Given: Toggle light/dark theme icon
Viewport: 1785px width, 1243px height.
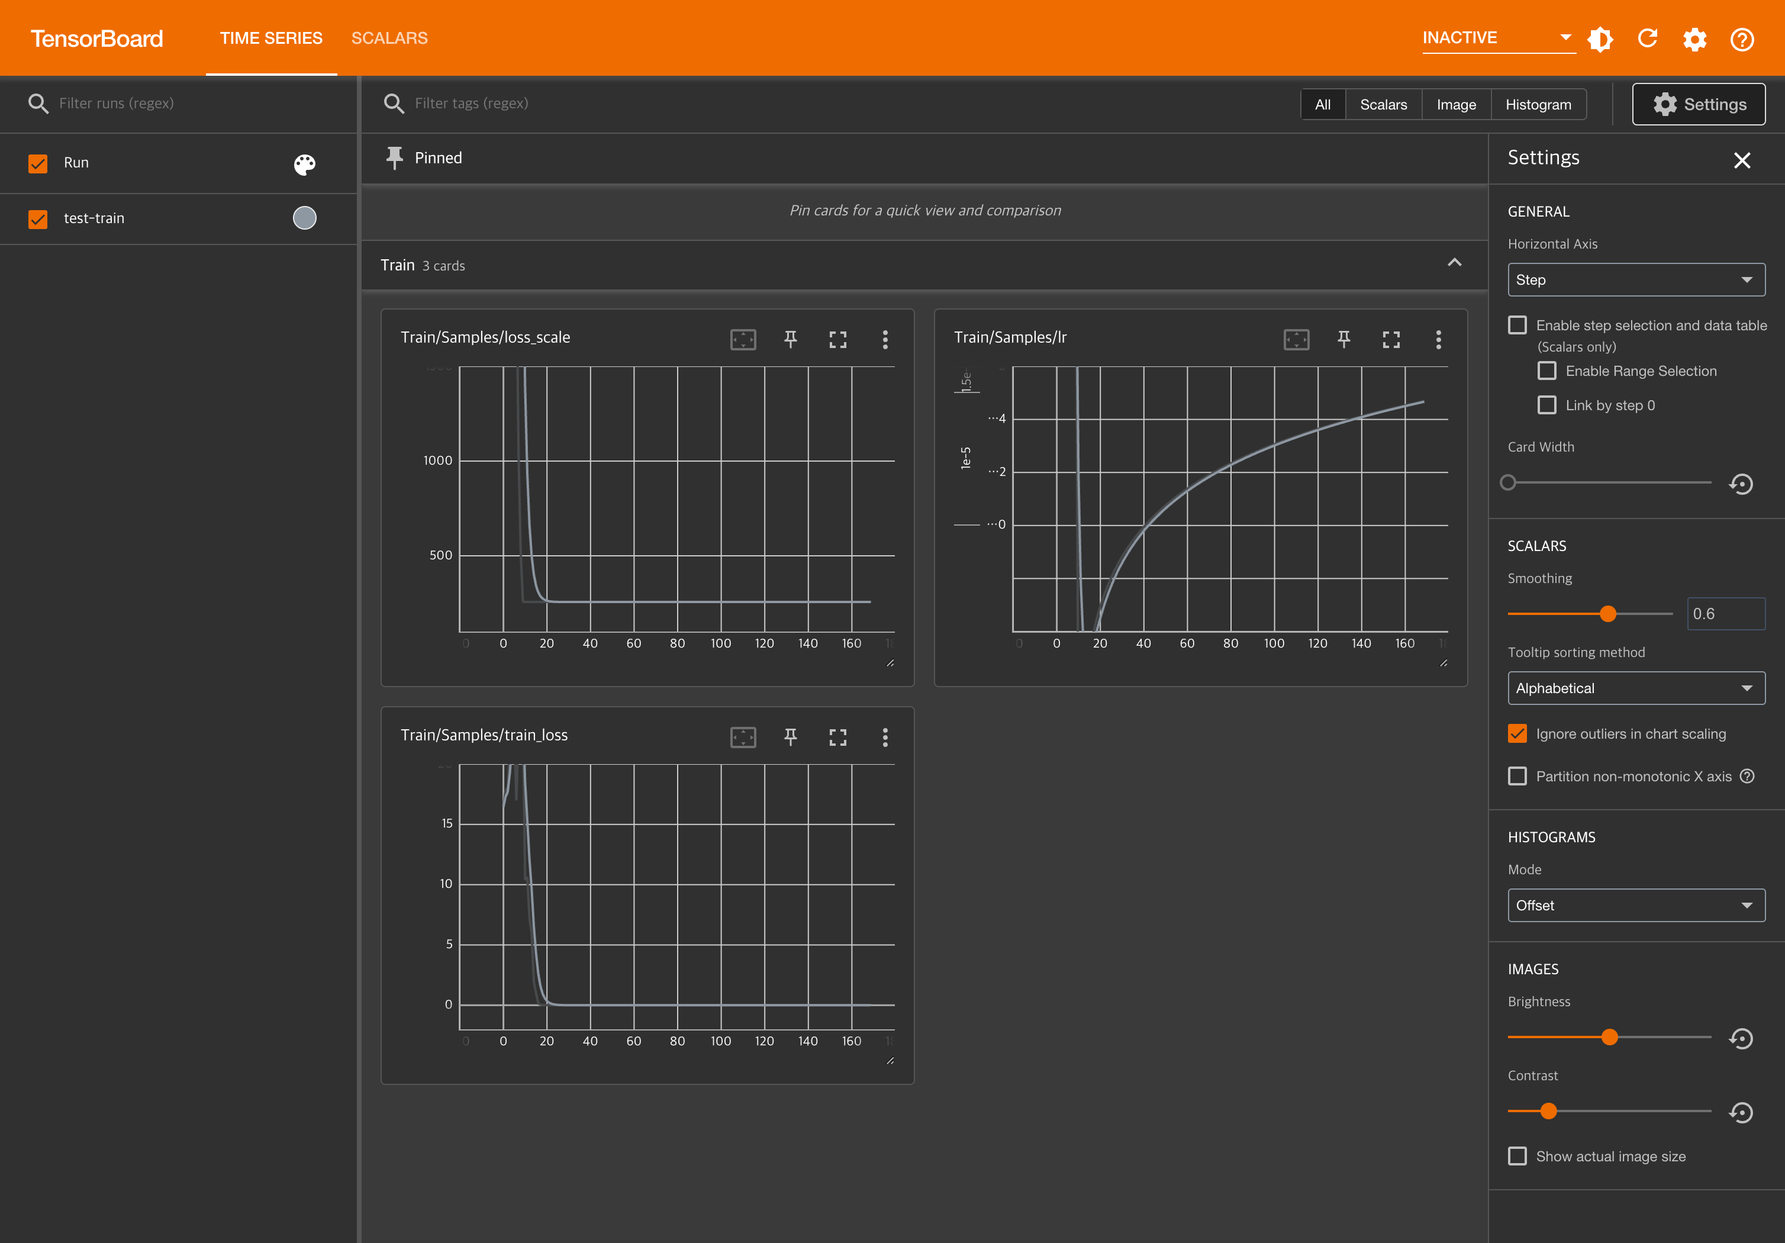Looking at the screenshot, I should (1600, 39).
